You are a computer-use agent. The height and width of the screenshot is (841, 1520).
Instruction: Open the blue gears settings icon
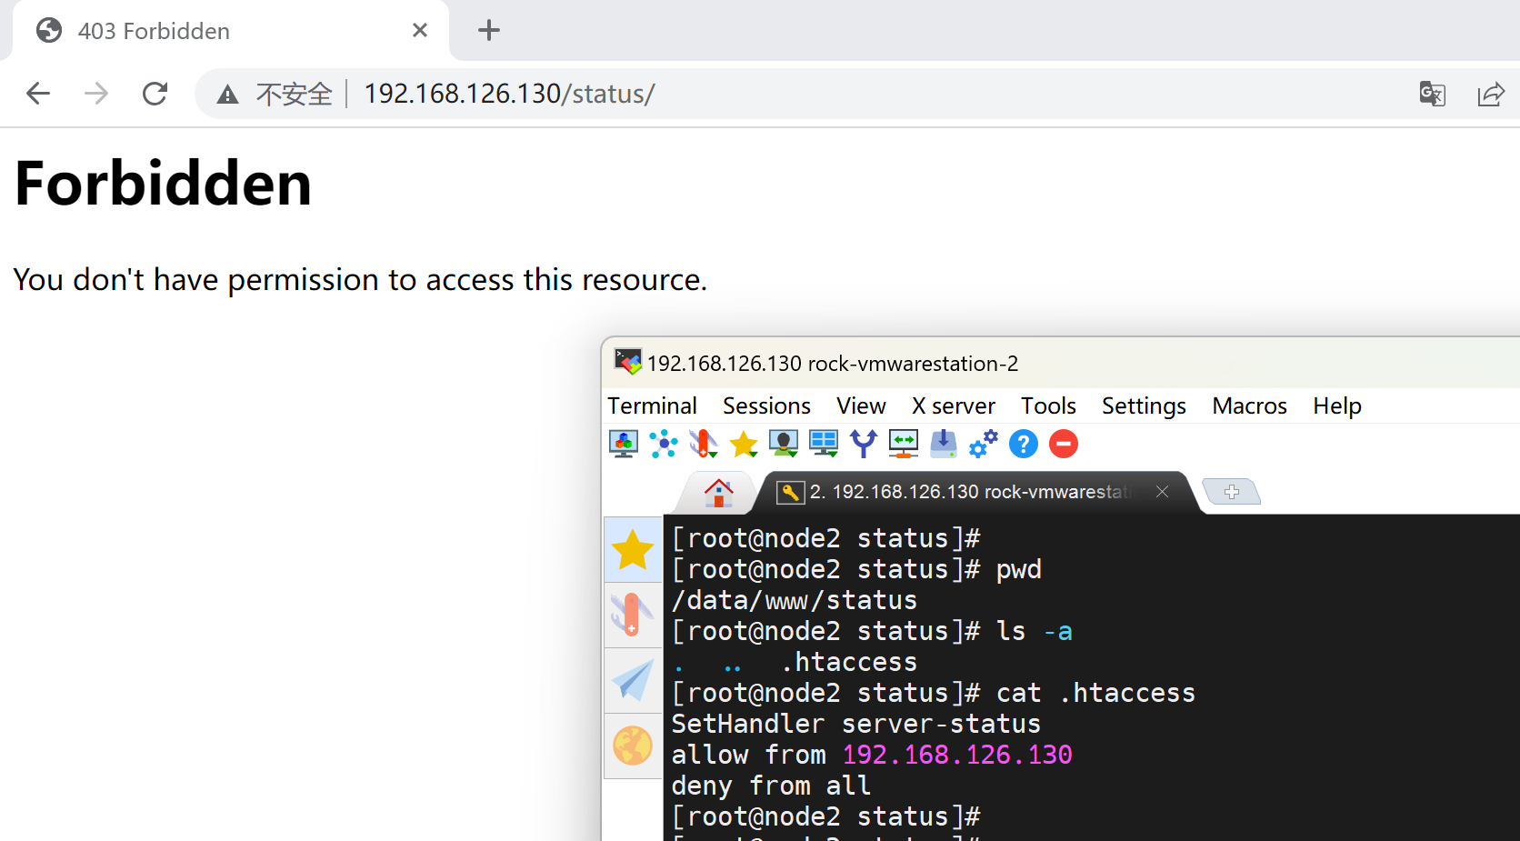point(983,444)
